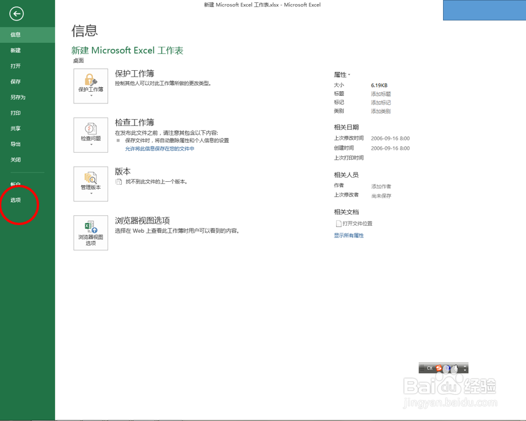Click the 上次修改时间 date 2006-09-16 8:00

(390, 139)
